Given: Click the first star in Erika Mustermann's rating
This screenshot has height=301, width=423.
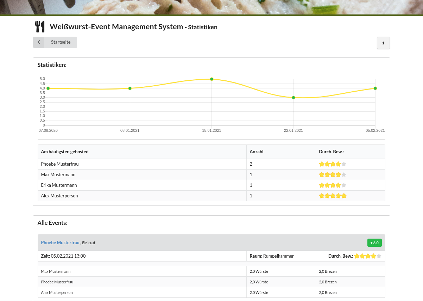Looking at the screenshot, I should click(322, 185).
